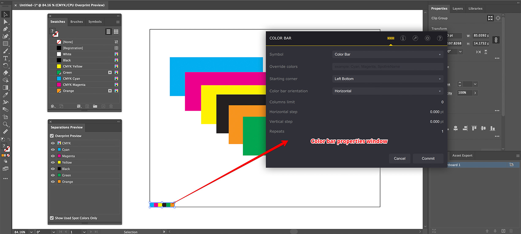The width and height of the screenshot is (521, 234).
Task: Click vertical align top icon
Action: [474, 128]
